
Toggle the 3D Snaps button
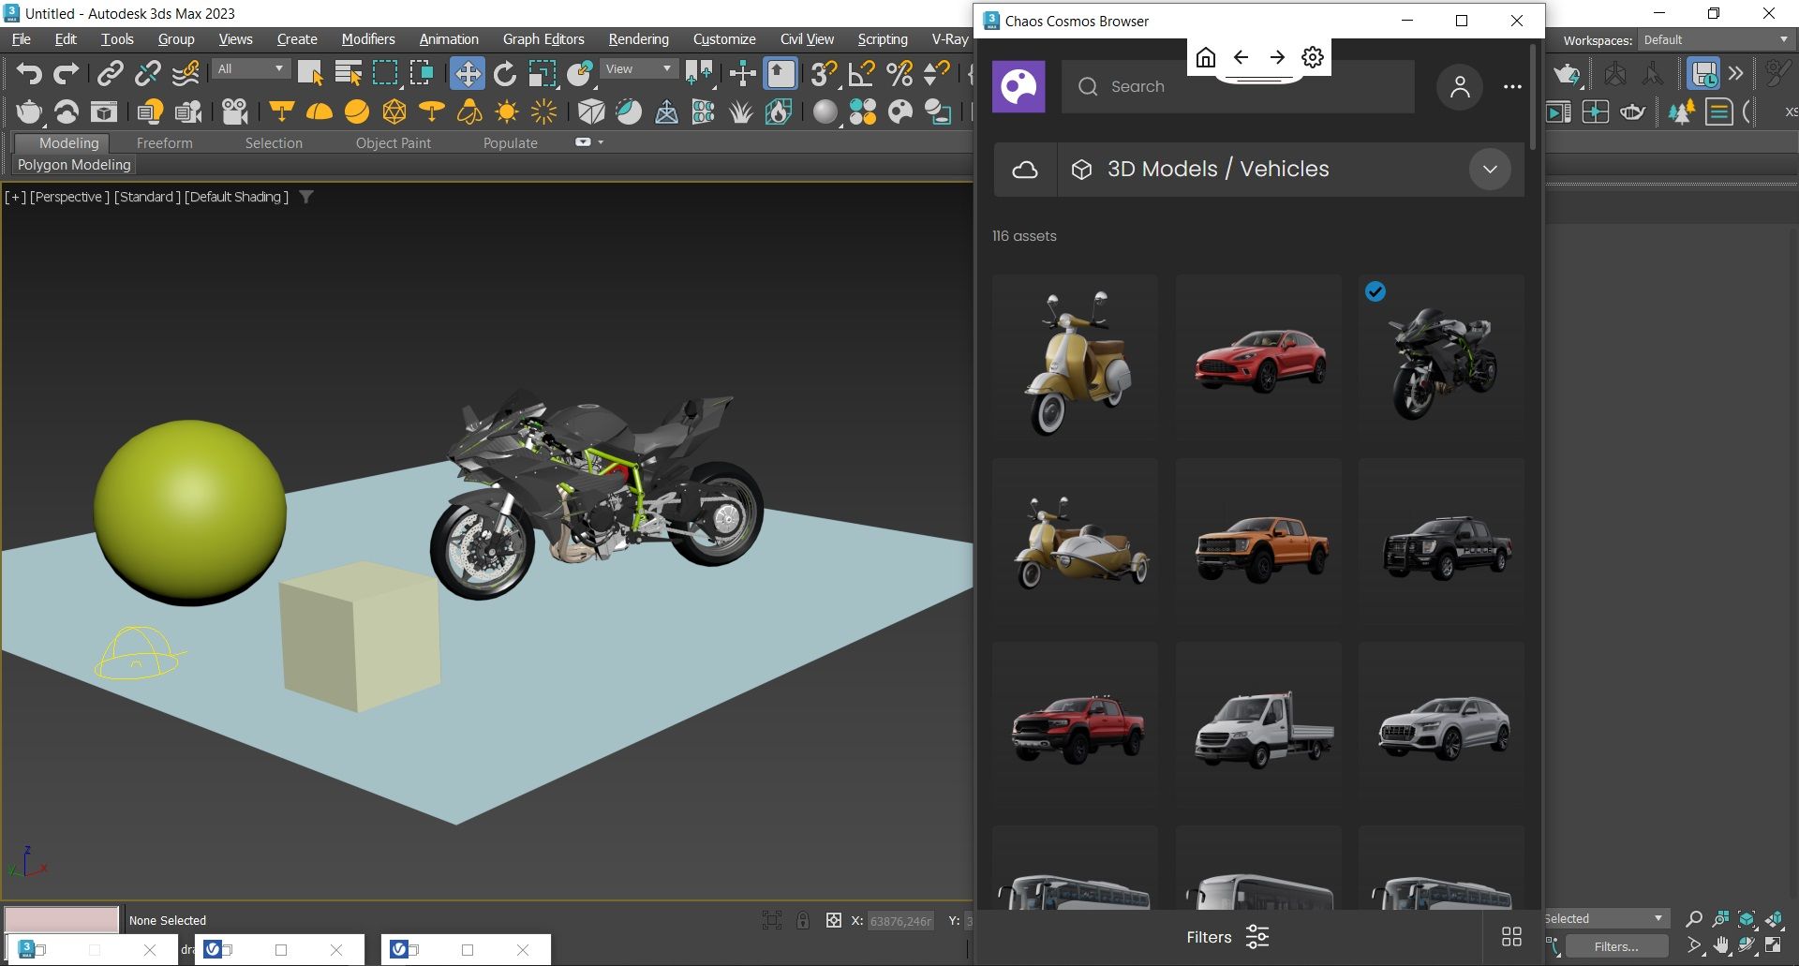[x=824, y=73]
